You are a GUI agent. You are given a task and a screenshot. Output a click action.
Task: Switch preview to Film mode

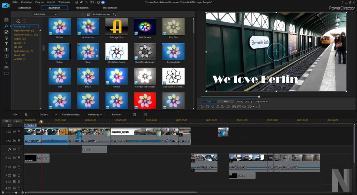tap(226, 101)
